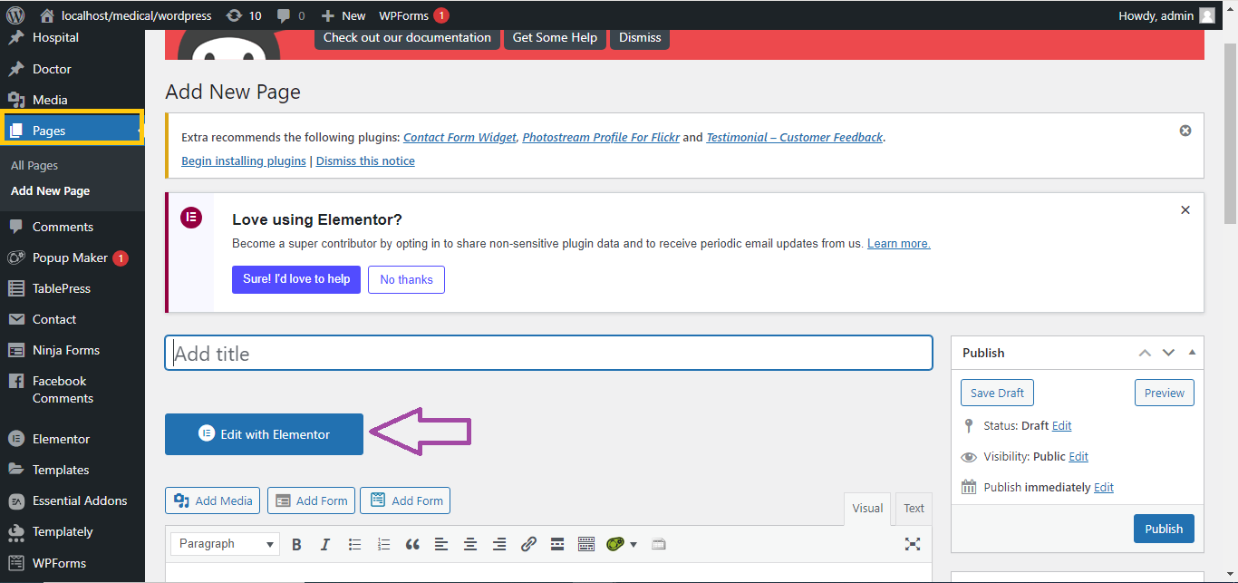Toggle the toolbar kitchen sink icon
The width and height of the screenshot is (1238, 583).
[x=586, y=544]
